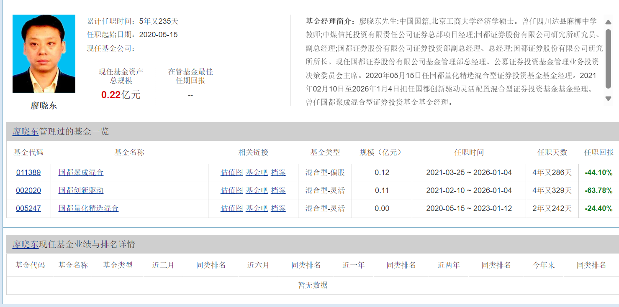Open the 国都聚成混合 fund name link

(x=81, y=173)
